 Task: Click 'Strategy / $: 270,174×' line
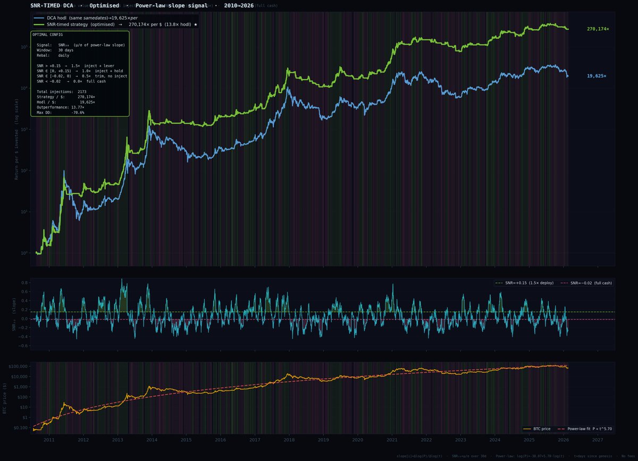65,97
